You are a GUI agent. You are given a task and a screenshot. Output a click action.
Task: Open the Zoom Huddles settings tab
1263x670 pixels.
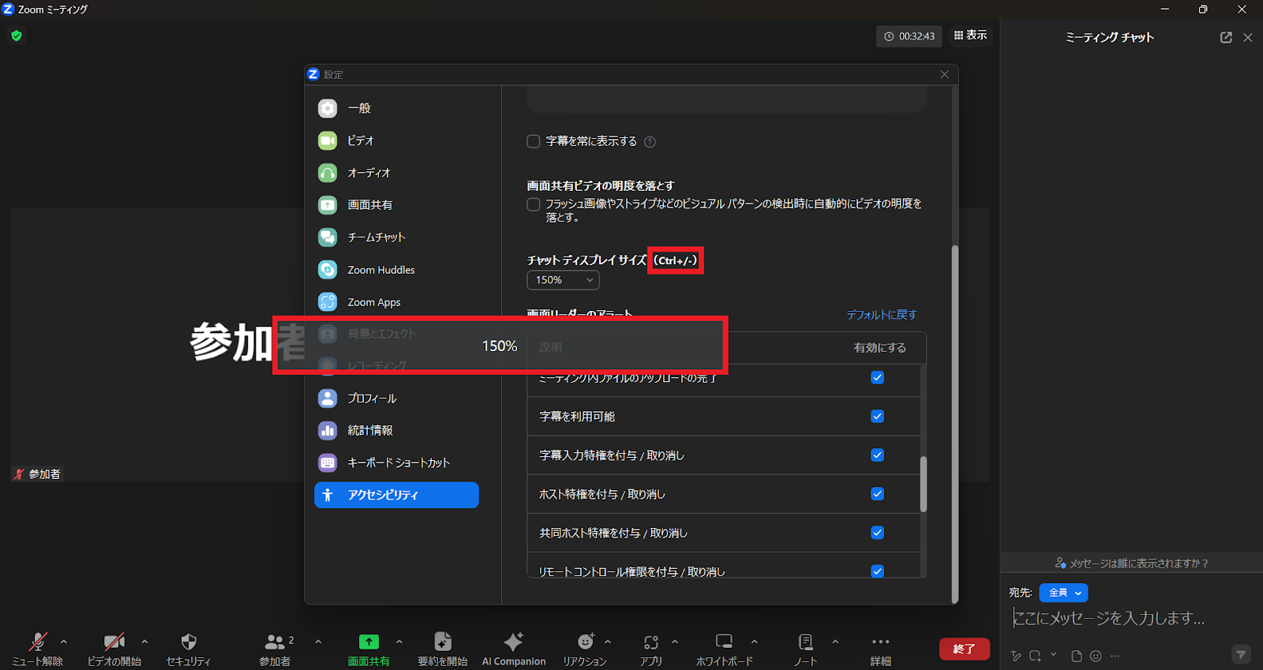point(396,270)
